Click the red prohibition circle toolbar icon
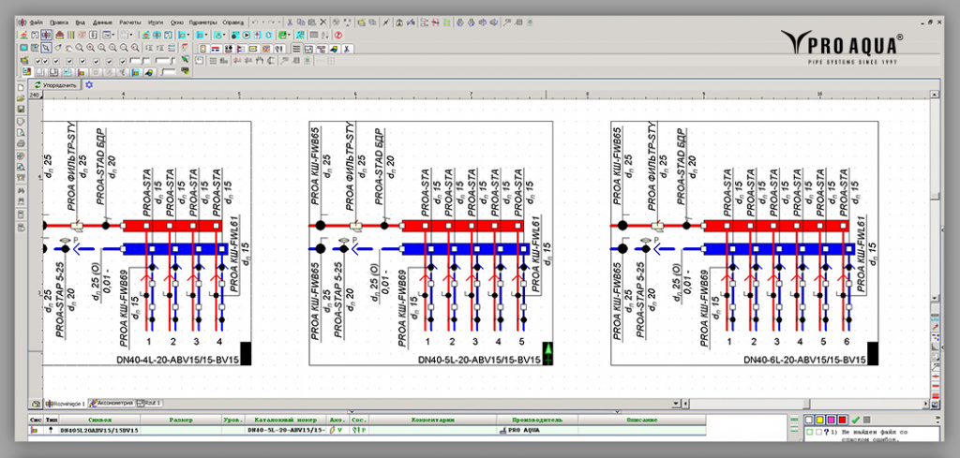 (337, 35)
